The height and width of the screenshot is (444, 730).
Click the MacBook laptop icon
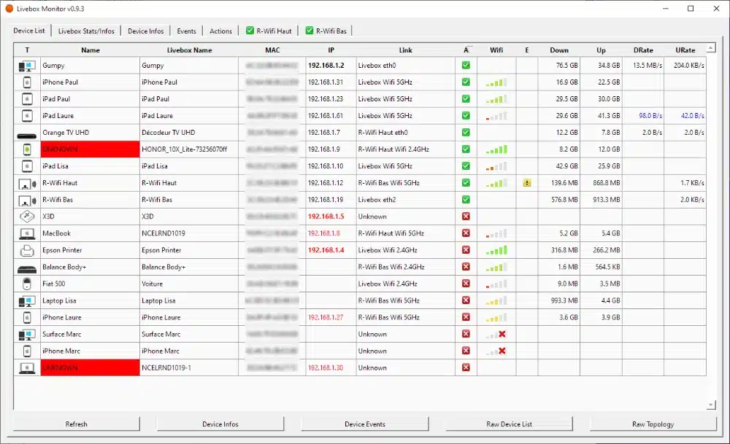point(27,233)
